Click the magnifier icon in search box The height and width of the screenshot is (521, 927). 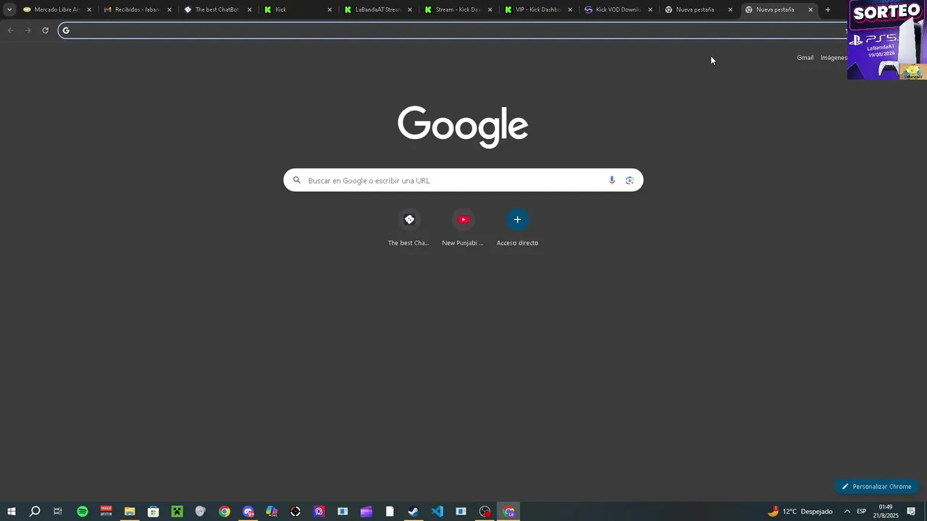(x=296, y=180)
